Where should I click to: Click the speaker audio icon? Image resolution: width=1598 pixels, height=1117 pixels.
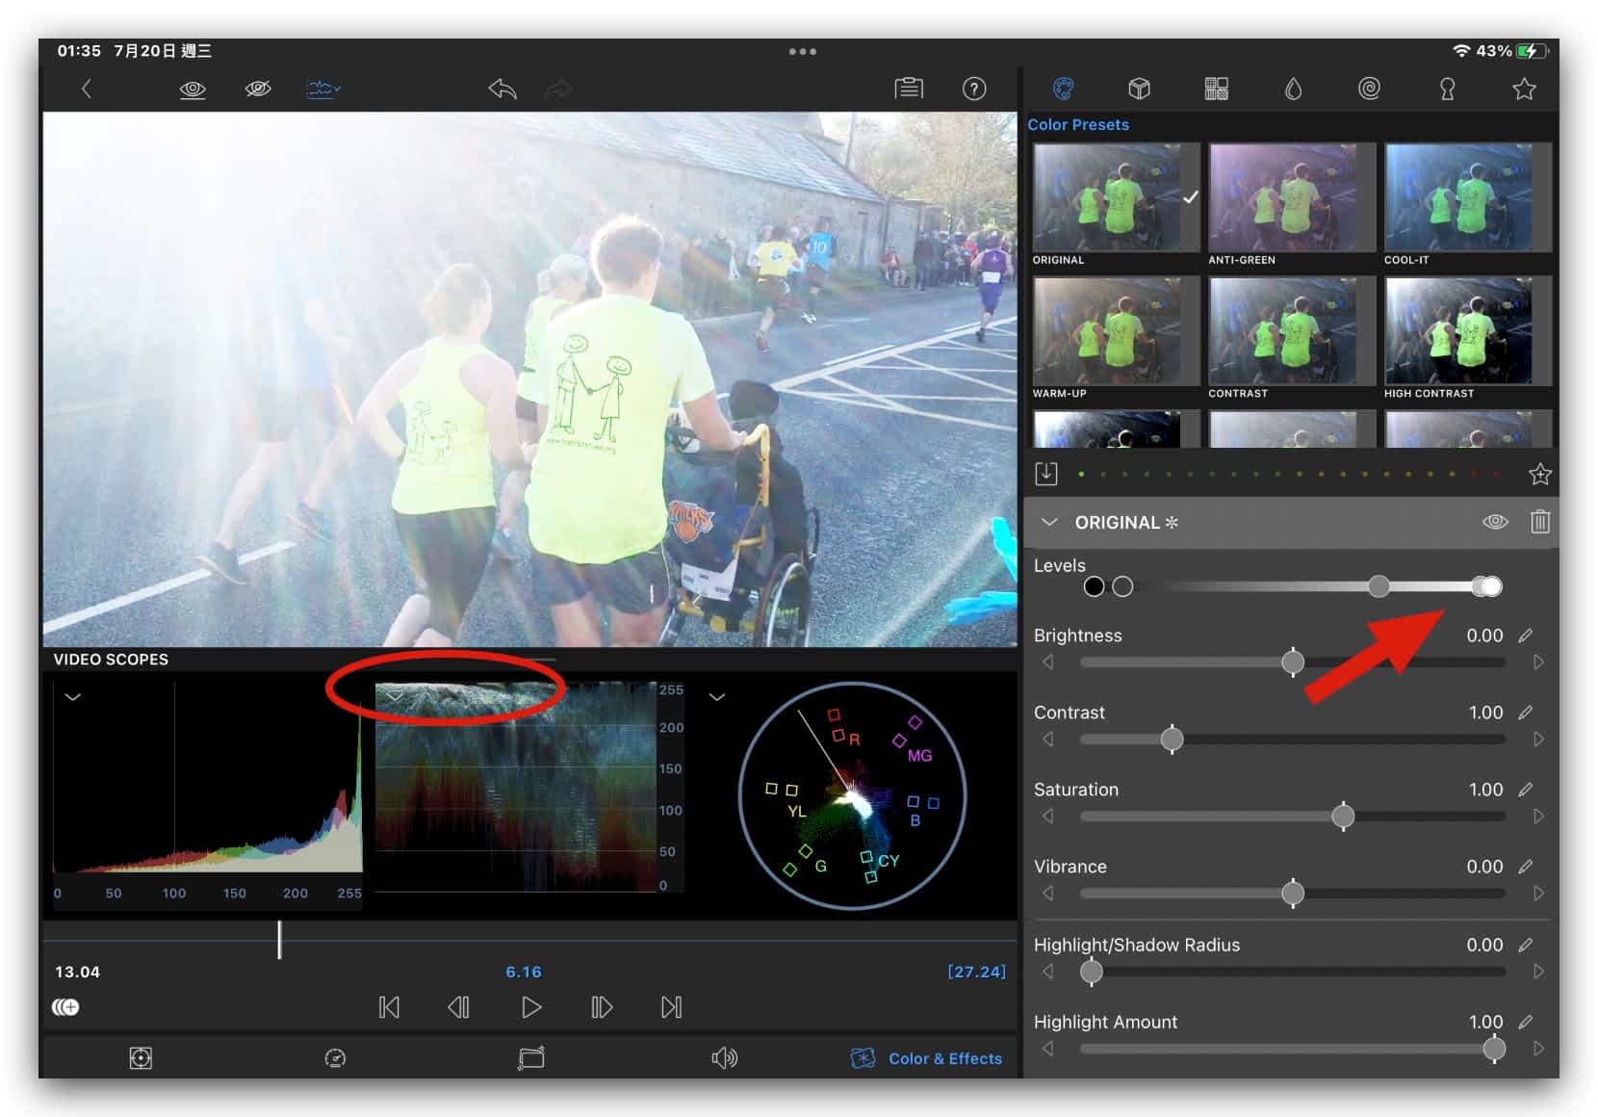click(x=724, y=1058)
